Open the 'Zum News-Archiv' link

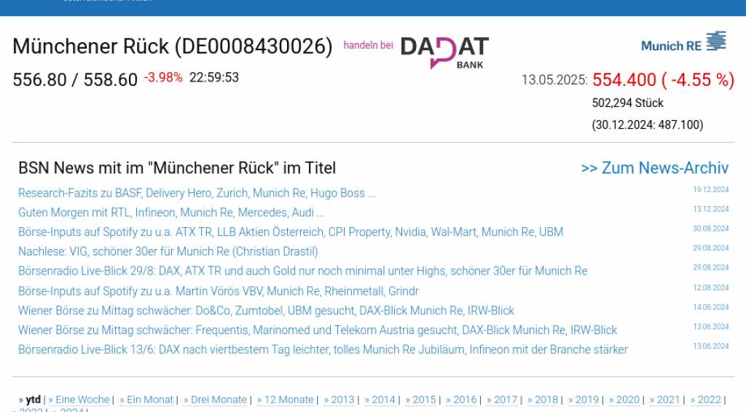tap(654, 168)
